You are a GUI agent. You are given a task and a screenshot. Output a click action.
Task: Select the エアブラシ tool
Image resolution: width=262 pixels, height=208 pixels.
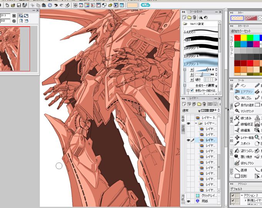coord(244,92)
